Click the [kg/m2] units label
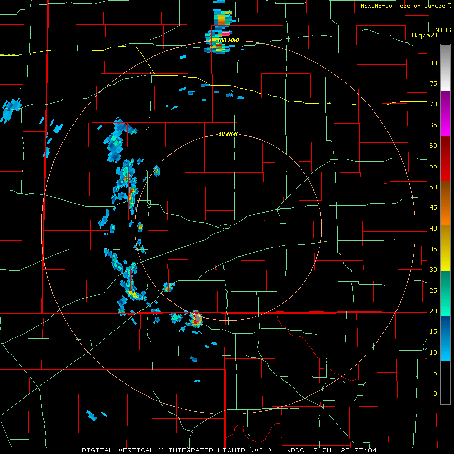The width and height of the screenshot is (454, 454). (x=424, y=35)
